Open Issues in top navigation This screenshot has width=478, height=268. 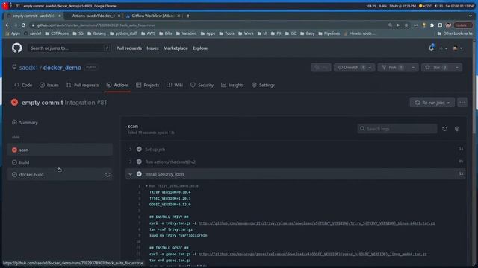(152, 48)
